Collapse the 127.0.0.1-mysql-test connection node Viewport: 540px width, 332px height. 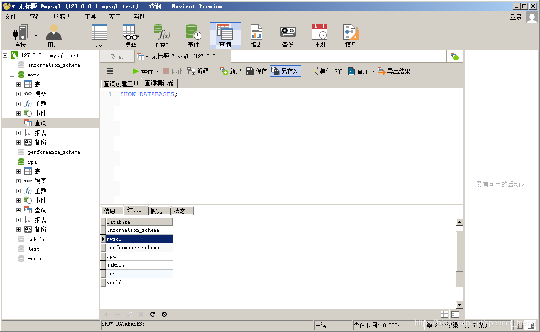click(x=5, y=55)
